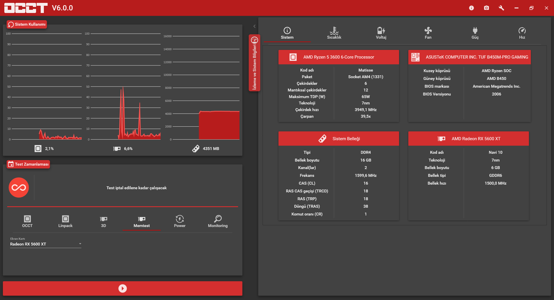Expand the Ekran Kartı dropdown
The height and width of the screenshot is (300, 554).
click(x=46, y=244)
